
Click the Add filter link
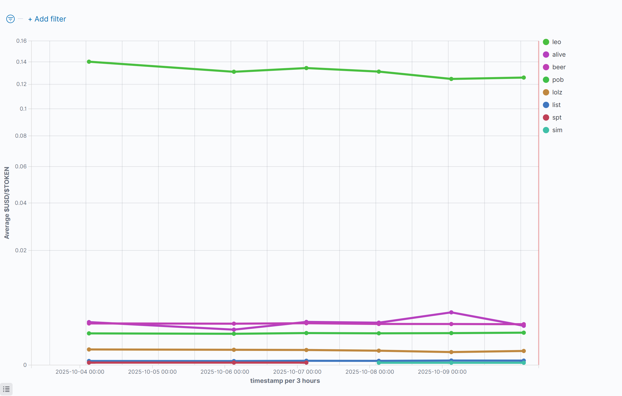click(x=47, y=19)
